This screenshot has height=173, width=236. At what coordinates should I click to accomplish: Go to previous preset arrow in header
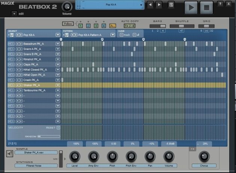pos(150,5)
